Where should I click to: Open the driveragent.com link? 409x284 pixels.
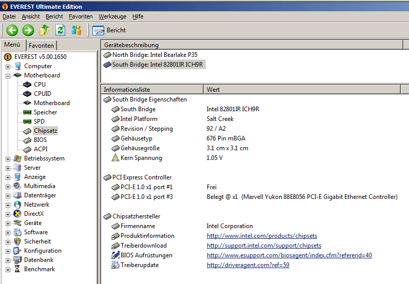(x=248, y=265)
